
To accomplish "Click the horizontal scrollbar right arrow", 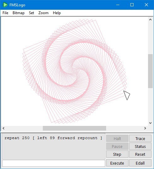I will click(145, 128).
